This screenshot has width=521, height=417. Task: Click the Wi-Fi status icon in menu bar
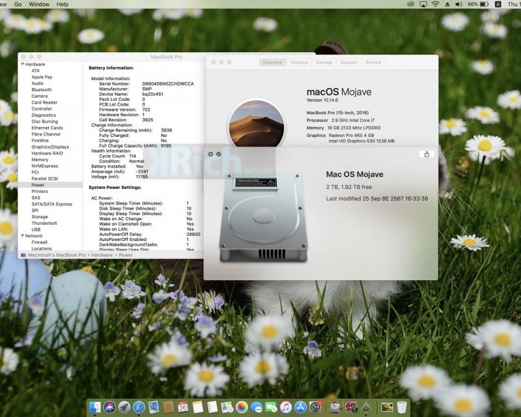435,5
